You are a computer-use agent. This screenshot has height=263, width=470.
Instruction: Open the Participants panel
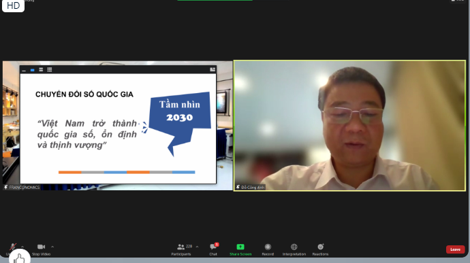coord(181,249)
